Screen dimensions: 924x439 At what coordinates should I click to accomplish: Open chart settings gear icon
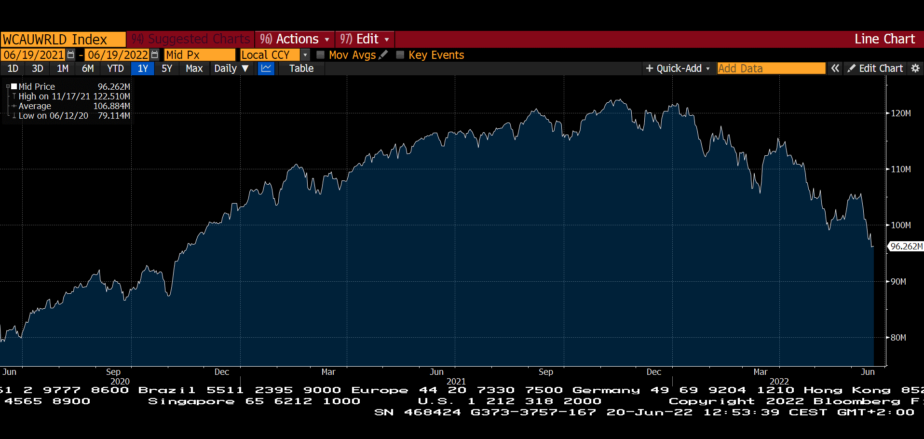[x=915, y=69]
